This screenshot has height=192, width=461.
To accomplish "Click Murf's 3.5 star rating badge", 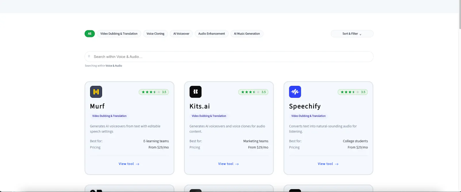I will coord(154,92).
